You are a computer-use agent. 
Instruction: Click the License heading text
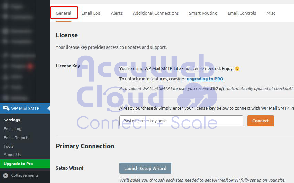(x=67, y=35)
